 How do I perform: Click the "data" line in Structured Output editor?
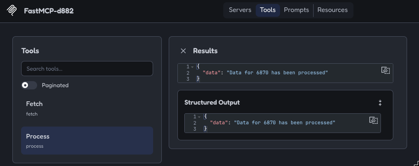pos(272,123)
